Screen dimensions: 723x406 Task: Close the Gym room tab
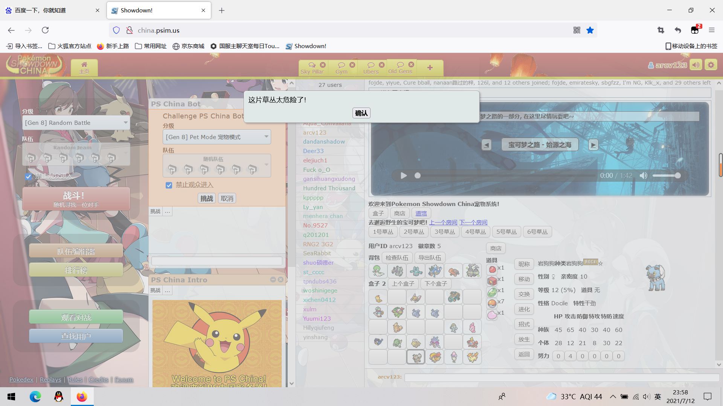point(352,65)
